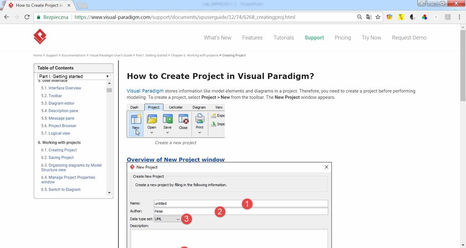
Task: Open Try Now in the site navigation
Action: (371, 38)
